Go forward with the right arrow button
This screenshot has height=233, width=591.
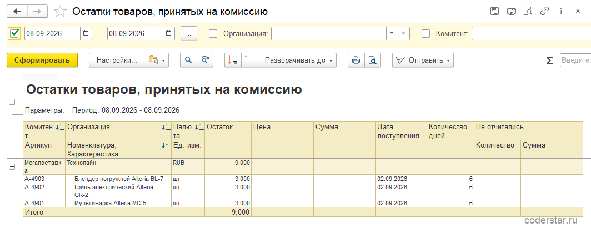pyautogui.click(x=37, y=11)
